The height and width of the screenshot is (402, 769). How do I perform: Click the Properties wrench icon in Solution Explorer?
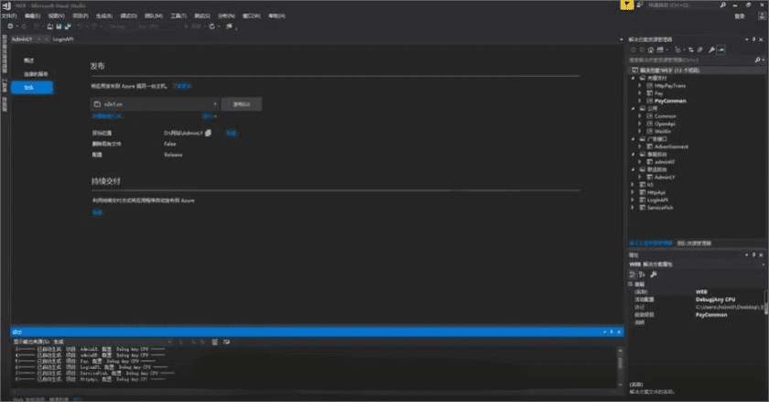pyautogui.click(x=710, y=49)
